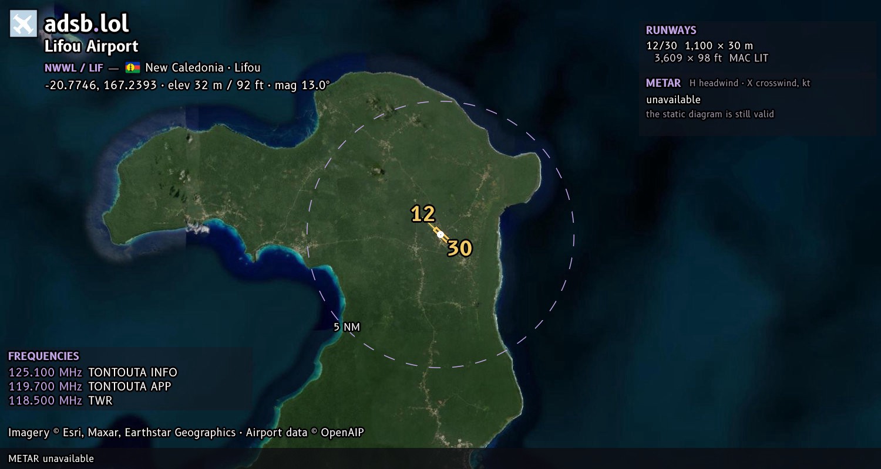The image size is (881, 469).
Task: Click 'METAR unavailable' in the status bar
Action: pyautogui.click(x=51, y=458)
